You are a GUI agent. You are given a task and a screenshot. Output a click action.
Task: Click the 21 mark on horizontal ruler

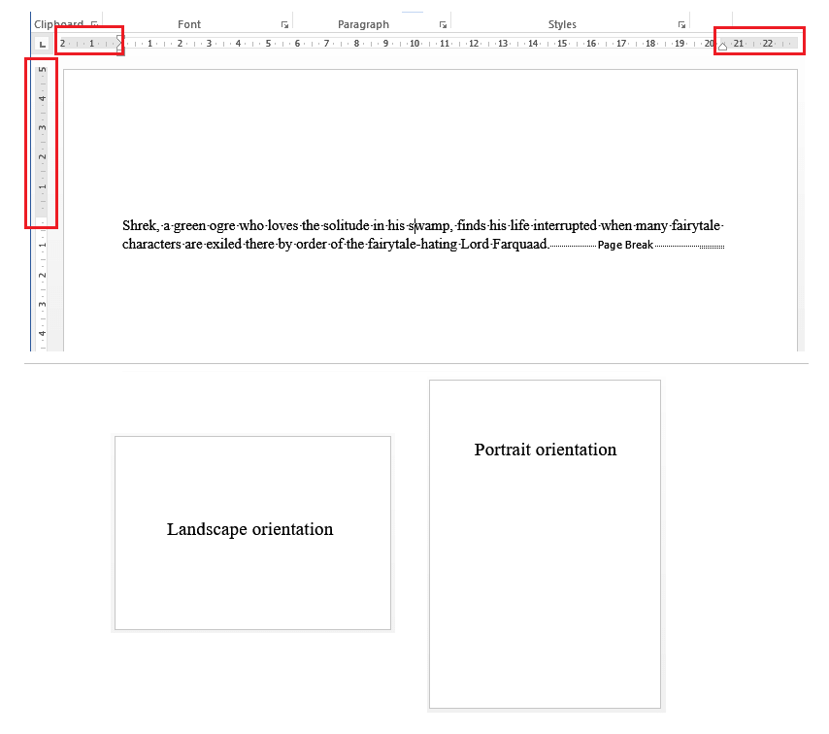(x=738, y=43)
